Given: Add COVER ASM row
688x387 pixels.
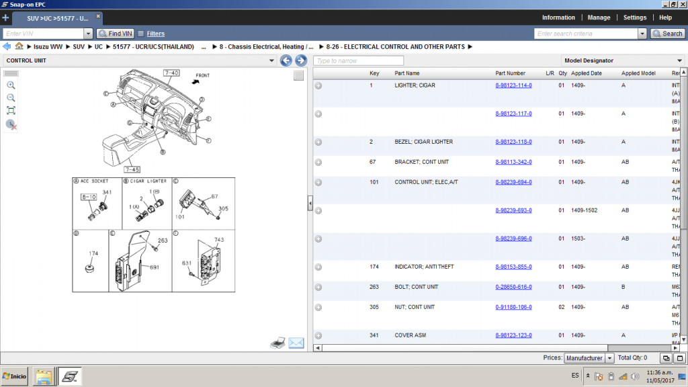Looking at the screenshot, I should pyautogui.click(x=318, y=336).
